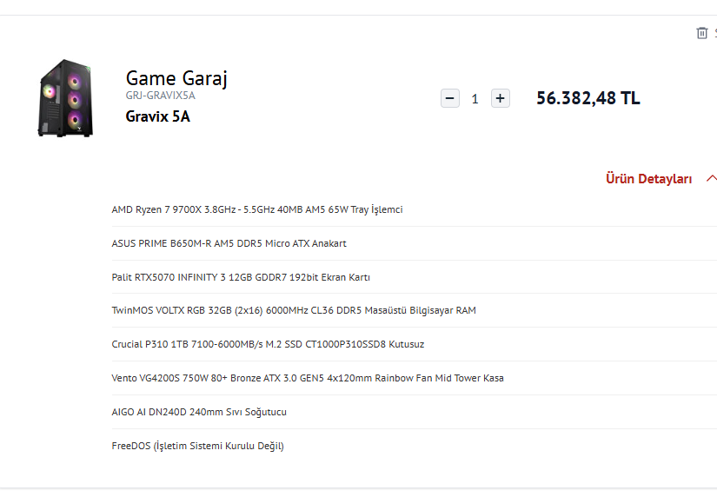Click the GRJ-GRAVIX5A product code
Screen dimensions: 717x497
tap(161, 96)
